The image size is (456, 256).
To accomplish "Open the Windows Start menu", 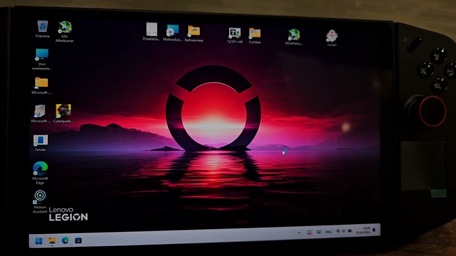I will [x=39, y=241].
